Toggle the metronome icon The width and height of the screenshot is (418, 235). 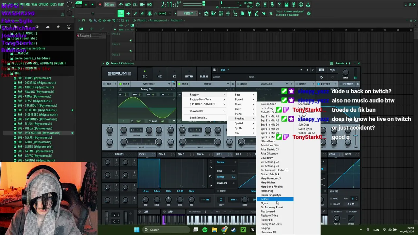point(121,5)
